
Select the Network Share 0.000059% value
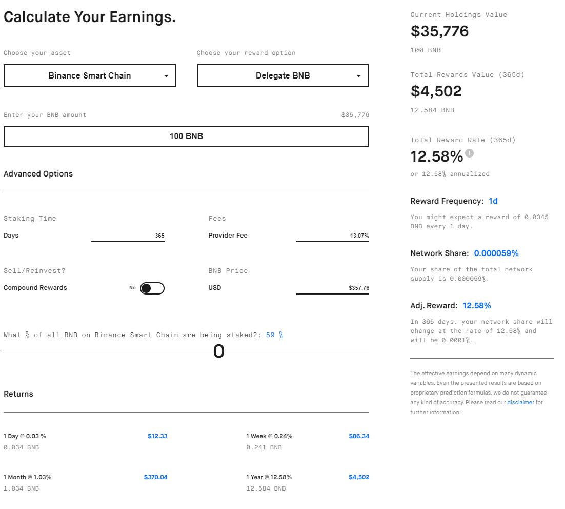tap(496, 253)
